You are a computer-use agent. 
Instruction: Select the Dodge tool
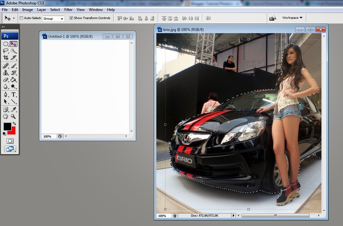[x=13, y=87]
